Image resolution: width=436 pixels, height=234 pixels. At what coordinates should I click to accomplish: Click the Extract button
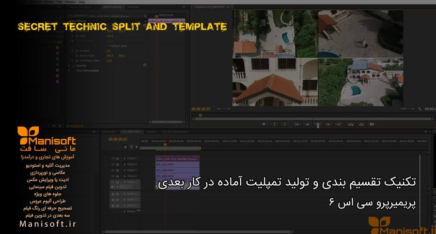(x=361, y=124)
